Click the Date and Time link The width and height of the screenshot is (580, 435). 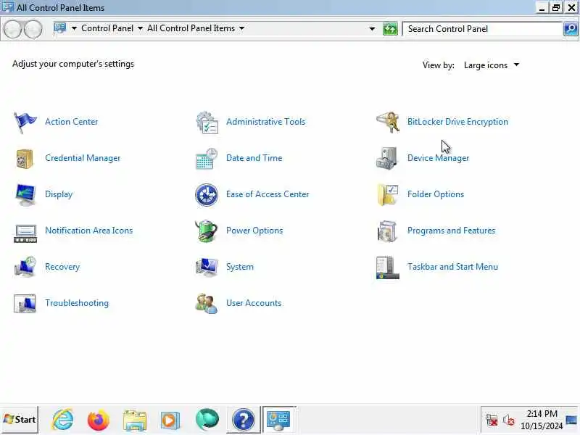[x=254, y=158]
